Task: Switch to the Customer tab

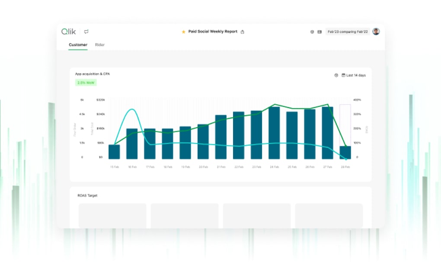Action: pyautogui.click(x=78, y=45)
